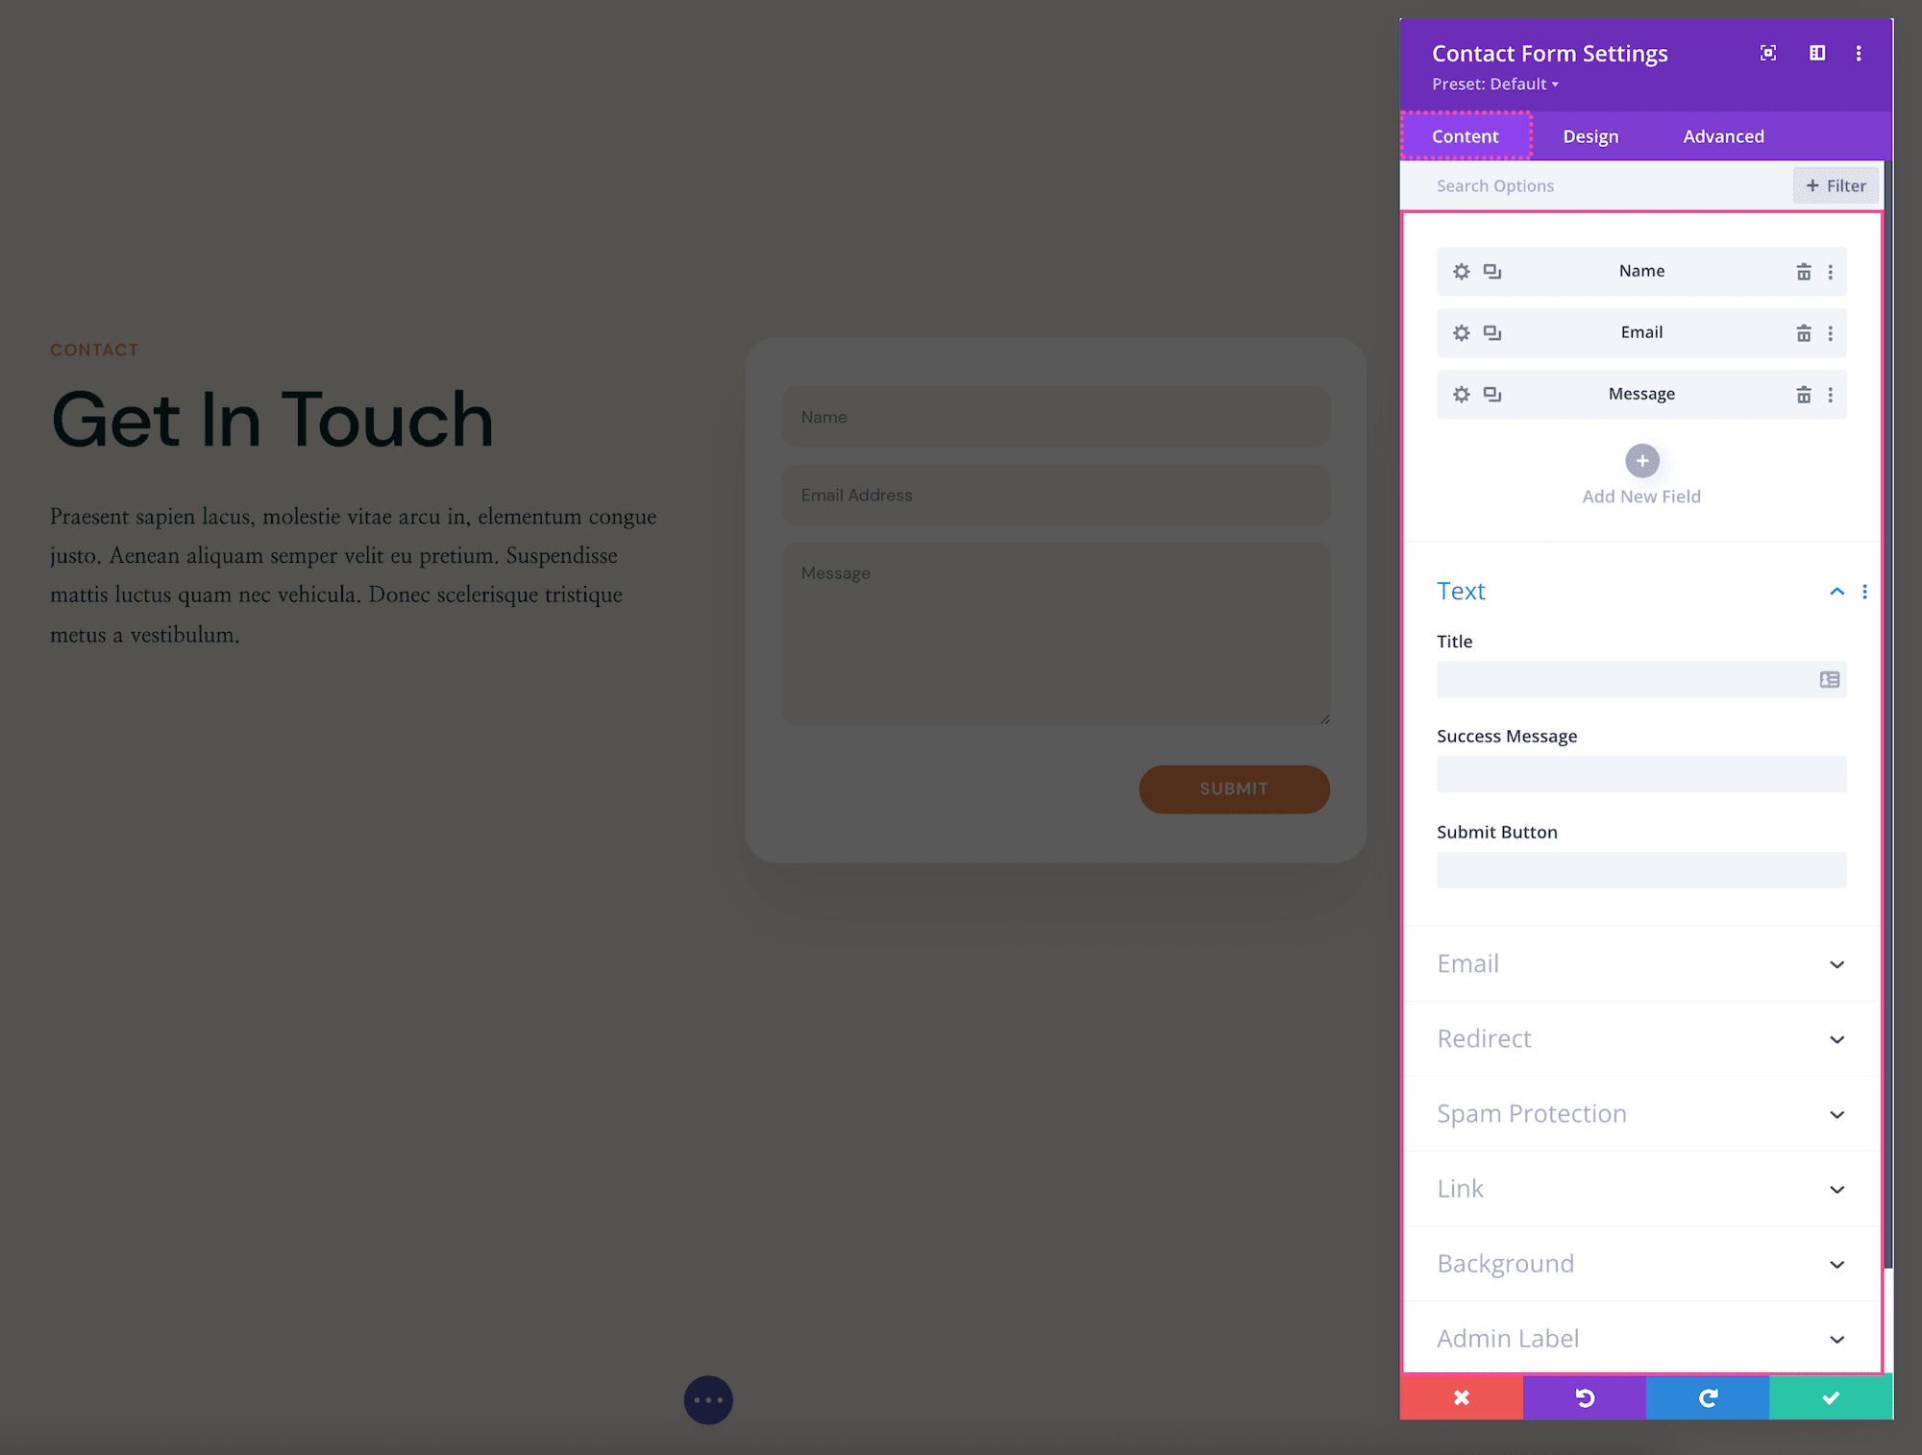This screenshot has height=1455, width=1922.
Task: Click the Message field settings gear icon
Action: (1462, 395)
